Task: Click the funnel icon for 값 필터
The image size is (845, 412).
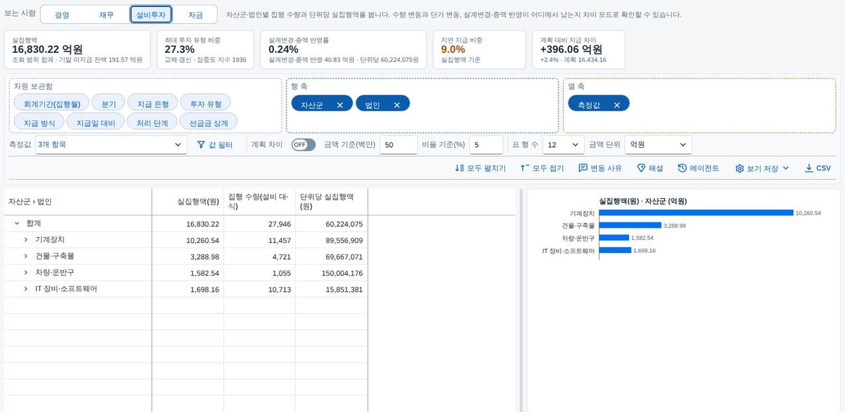Action: (x=201, y=145)
